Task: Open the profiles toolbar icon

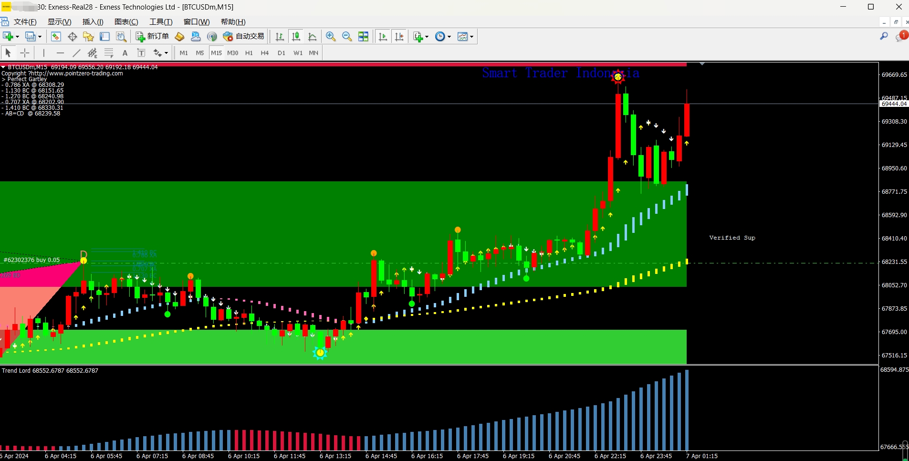Action: (30, 36)
